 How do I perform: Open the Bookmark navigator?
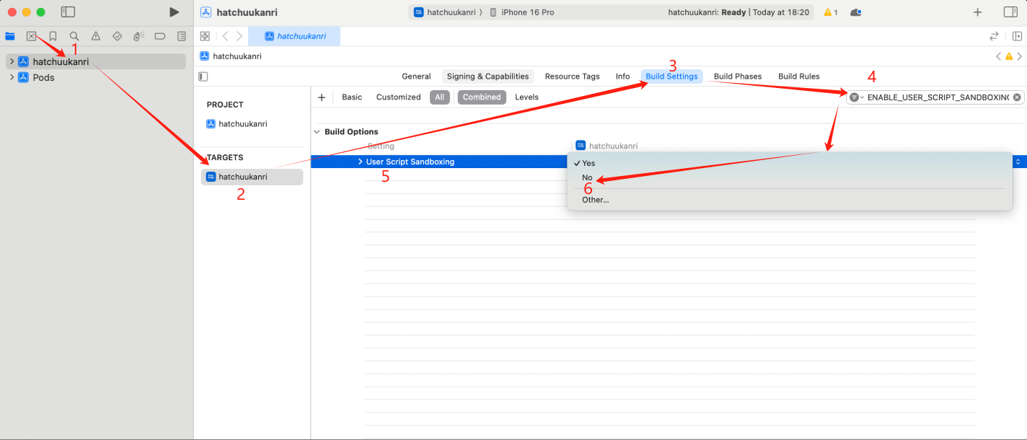pos(53,36)
